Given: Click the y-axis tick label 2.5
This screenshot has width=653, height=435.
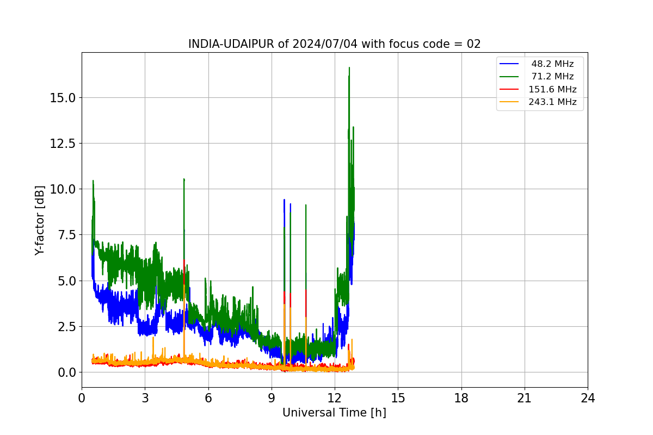Looking at the screenshot, I should click(x=67, y=327).
